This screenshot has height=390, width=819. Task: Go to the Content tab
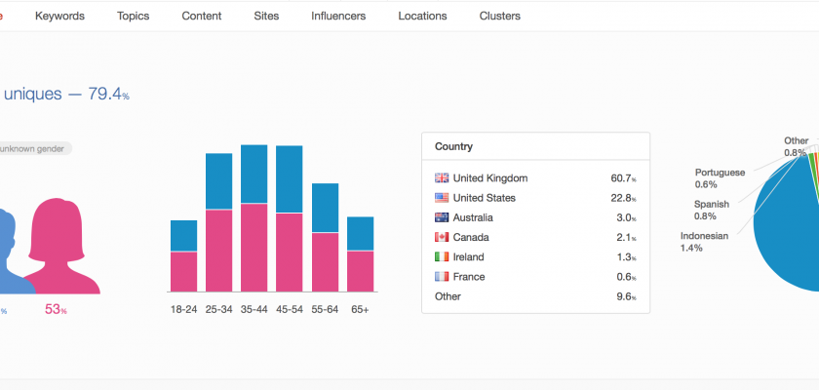click(201, 16)
